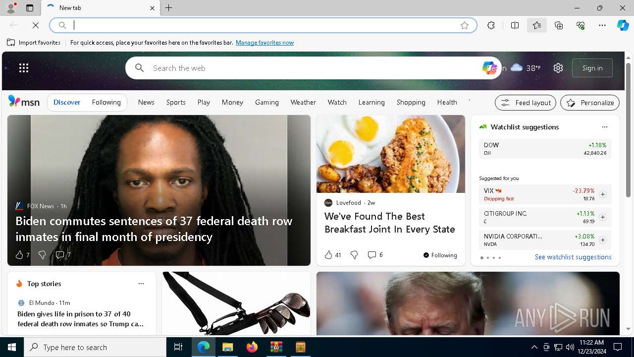Open Task View on taskbar
The image size is (634, 357).
(178, 347)
